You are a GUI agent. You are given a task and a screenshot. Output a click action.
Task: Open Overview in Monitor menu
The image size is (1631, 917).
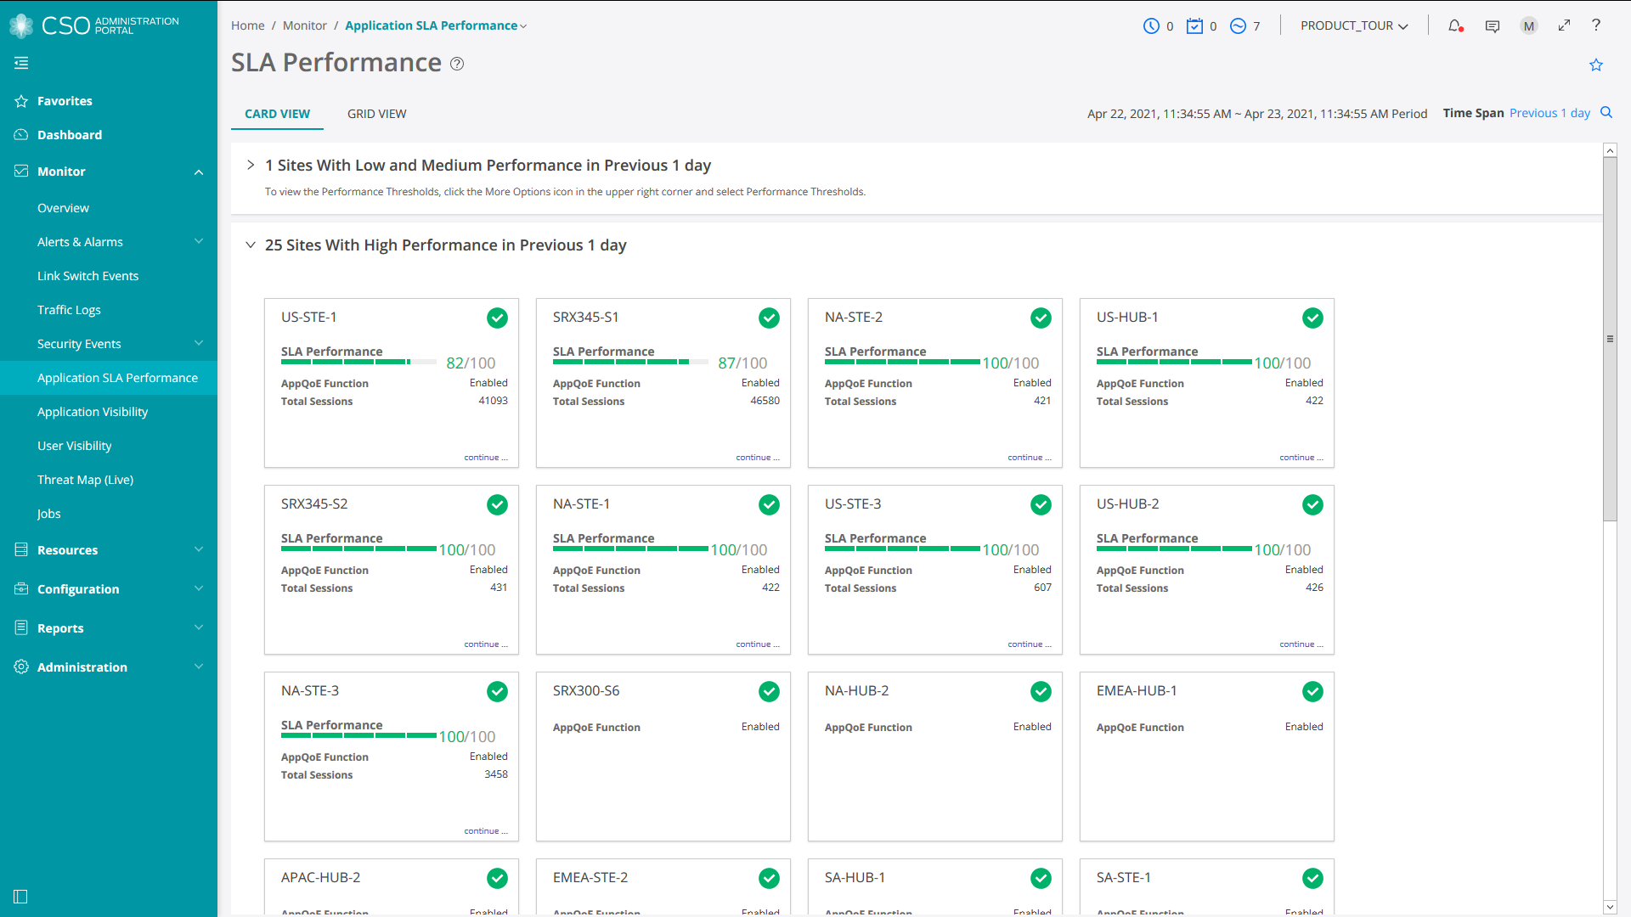tap(63, 208)
